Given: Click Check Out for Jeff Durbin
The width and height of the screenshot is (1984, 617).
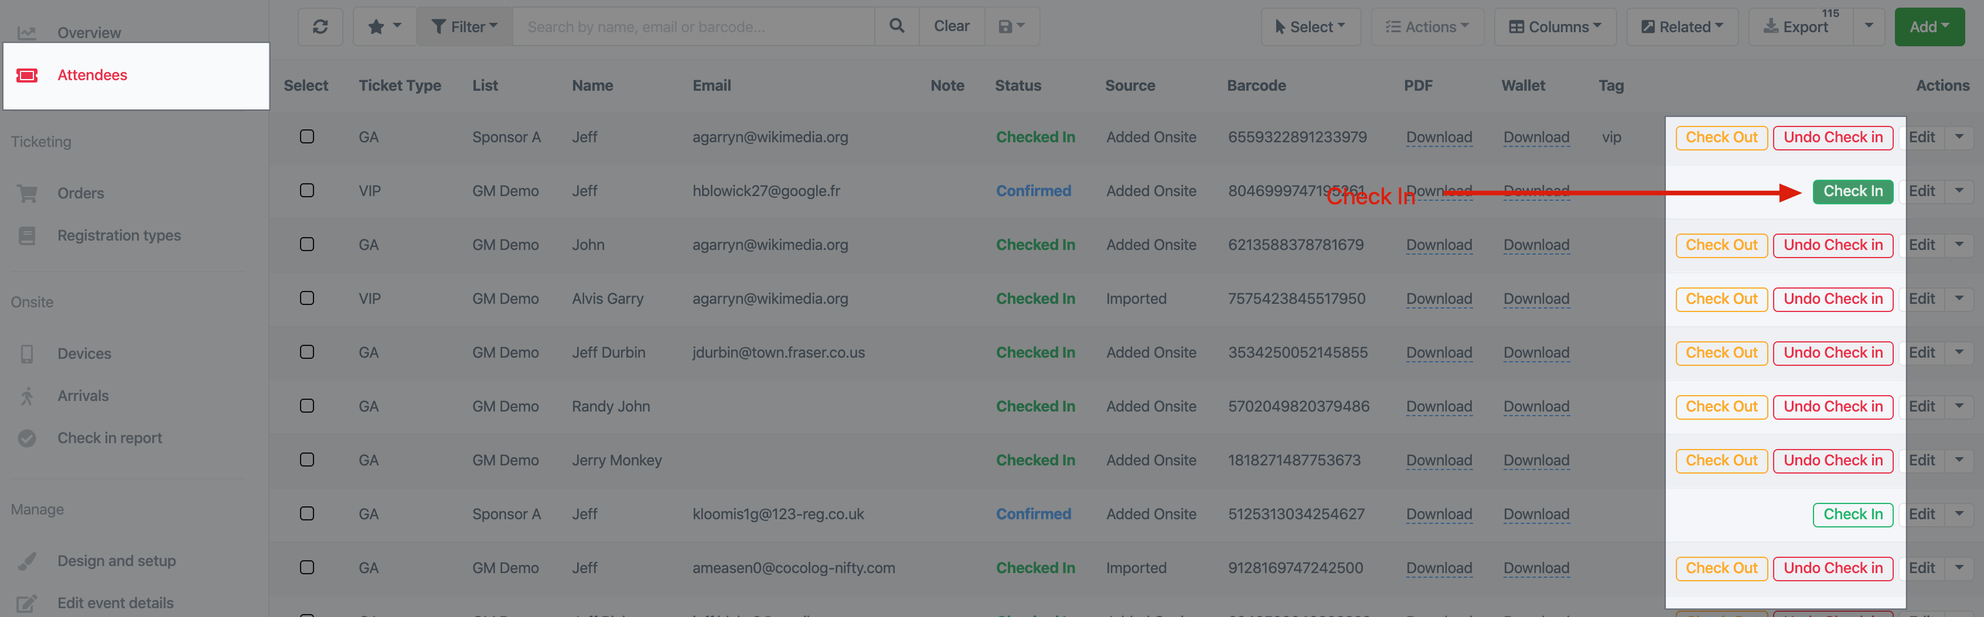Looking at the screenshot, I should (x=1720, y=353).
